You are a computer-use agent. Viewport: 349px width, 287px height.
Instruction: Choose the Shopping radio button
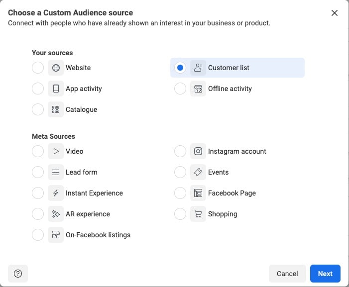pos(180,214)
